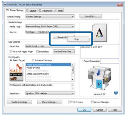This screenshot has width=125, height=115.
Task: Click the large-format printer illustration
Action: coord(100,78)
